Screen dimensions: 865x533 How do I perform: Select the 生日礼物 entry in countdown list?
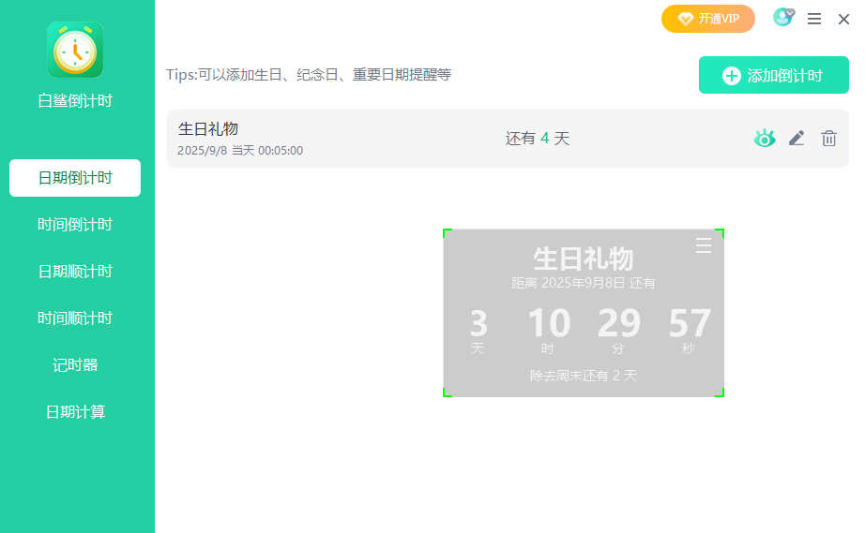(x=375, y=139)
